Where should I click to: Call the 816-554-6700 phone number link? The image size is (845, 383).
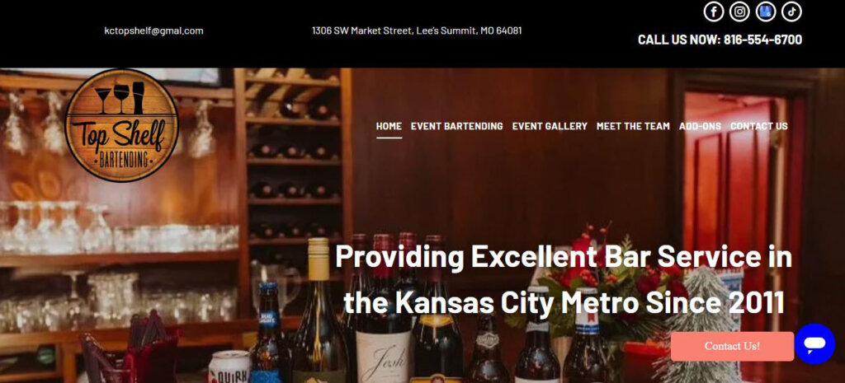[762, 40]
